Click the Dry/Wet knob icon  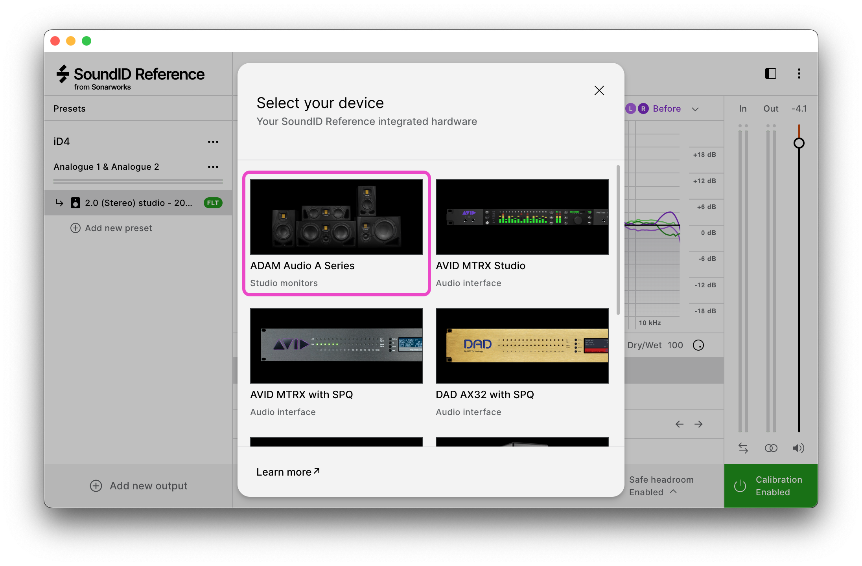(698, 345)
